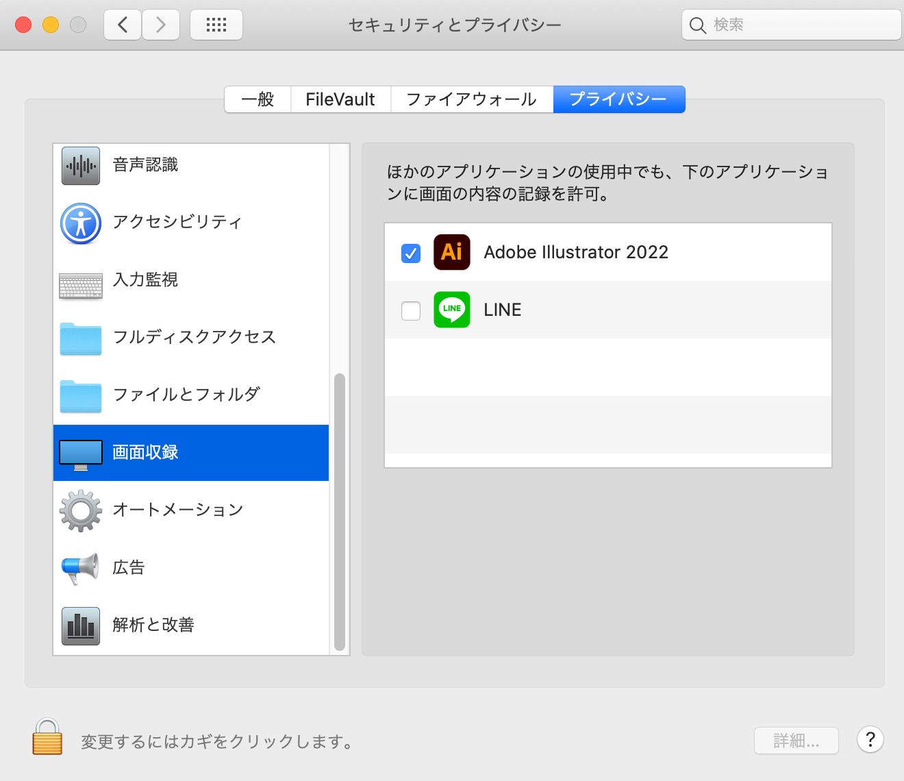Select the オートメーション gear icon
The height and width of the screenshot is (781, 904).
(81, 510)
